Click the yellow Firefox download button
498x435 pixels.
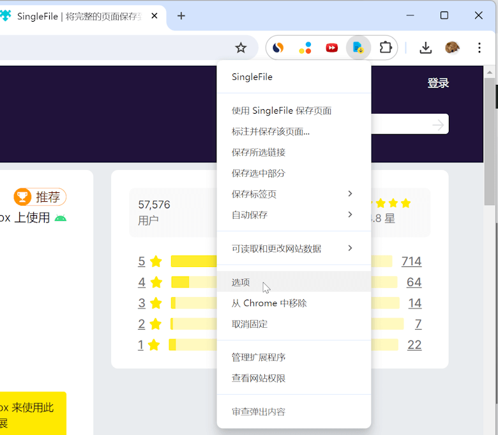click(x=33, y=413)
